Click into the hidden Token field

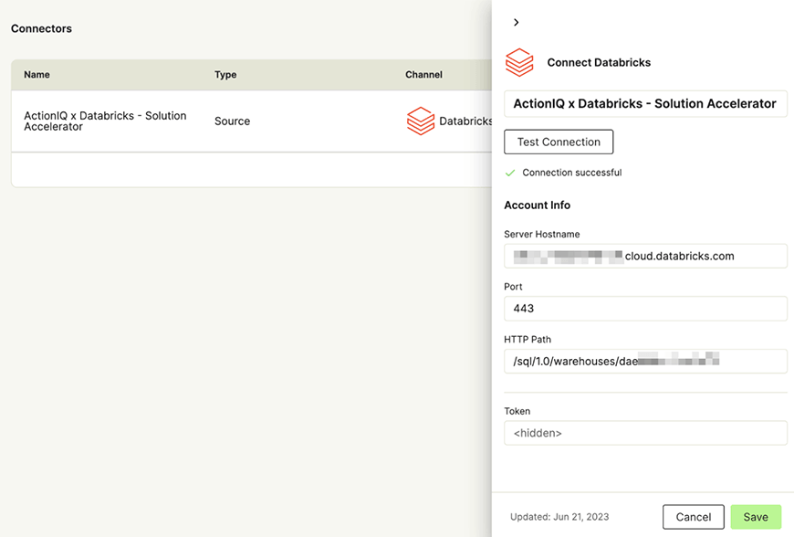[645, 433]
